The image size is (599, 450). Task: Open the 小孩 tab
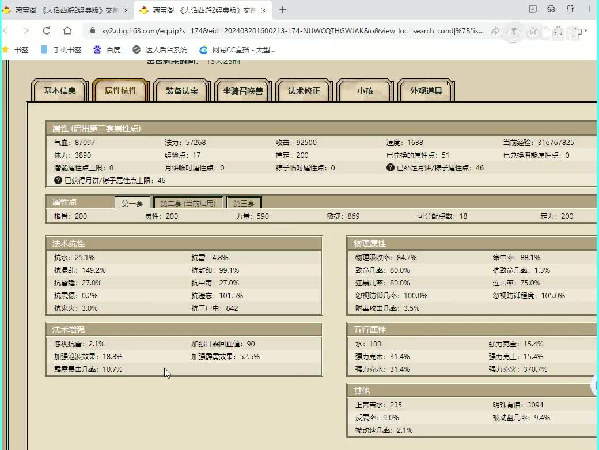coord(365,91)
